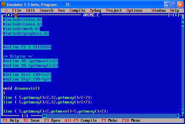
Task: Click the vertical scrollbar up arrow
Action: 182,19
